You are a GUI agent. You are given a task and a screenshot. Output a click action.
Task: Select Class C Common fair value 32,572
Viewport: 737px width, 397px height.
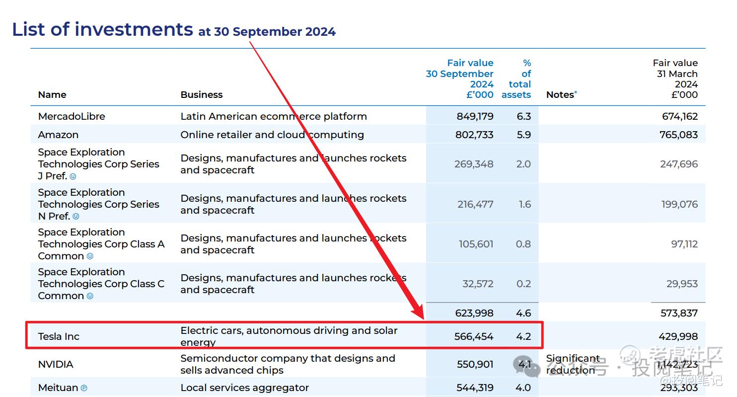478,284
